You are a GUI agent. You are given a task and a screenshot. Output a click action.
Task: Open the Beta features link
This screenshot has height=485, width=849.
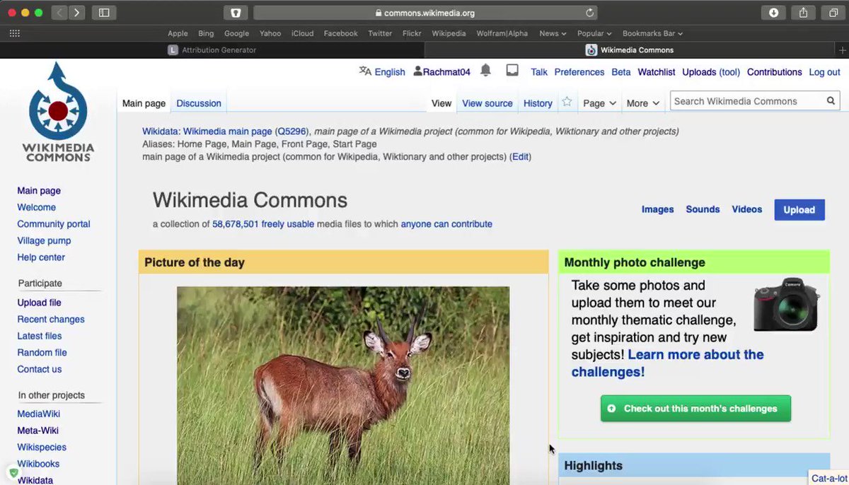(621, 72)
